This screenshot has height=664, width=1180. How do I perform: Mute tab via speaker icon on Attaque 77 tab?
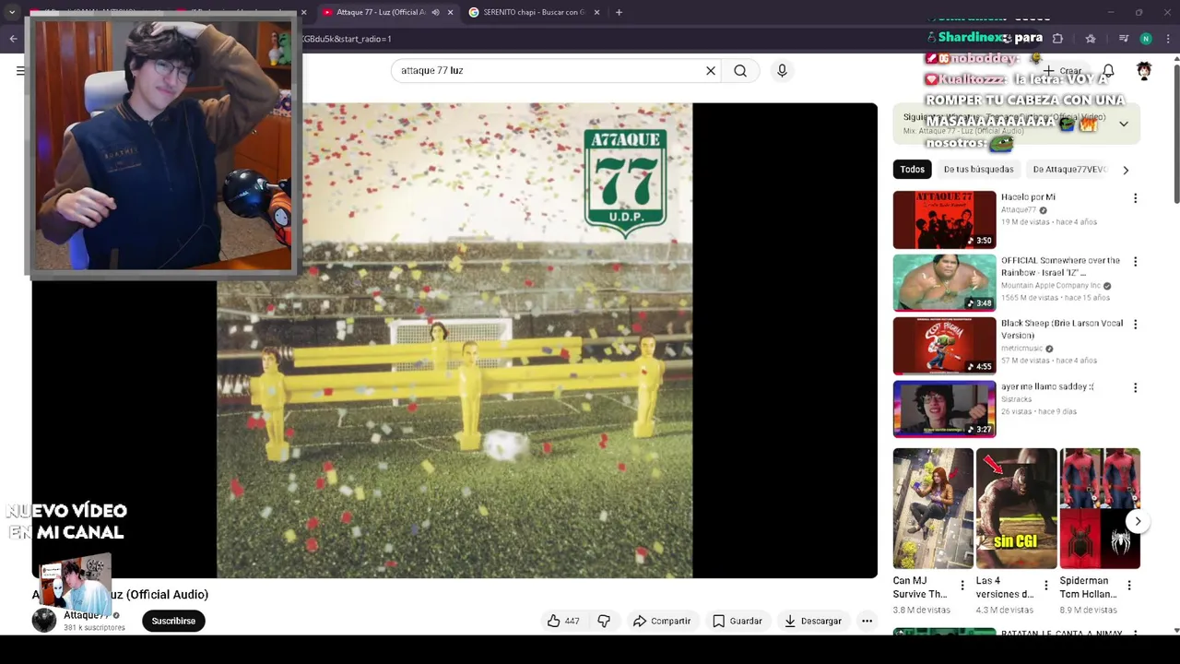435,13
